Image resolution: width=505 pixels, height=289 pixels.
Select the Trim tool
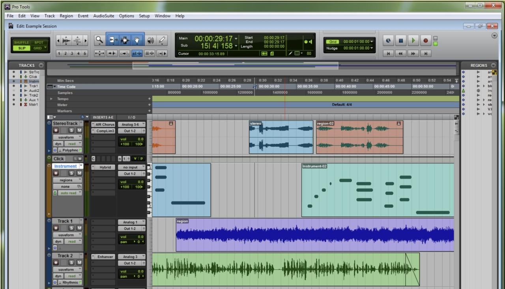point(112,40)
